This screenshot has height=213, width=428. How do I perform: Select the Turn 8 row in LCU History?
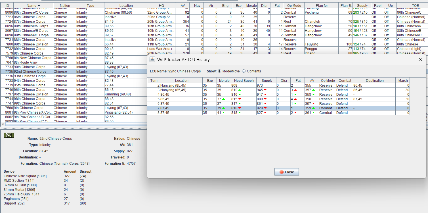tap(279, 113)
